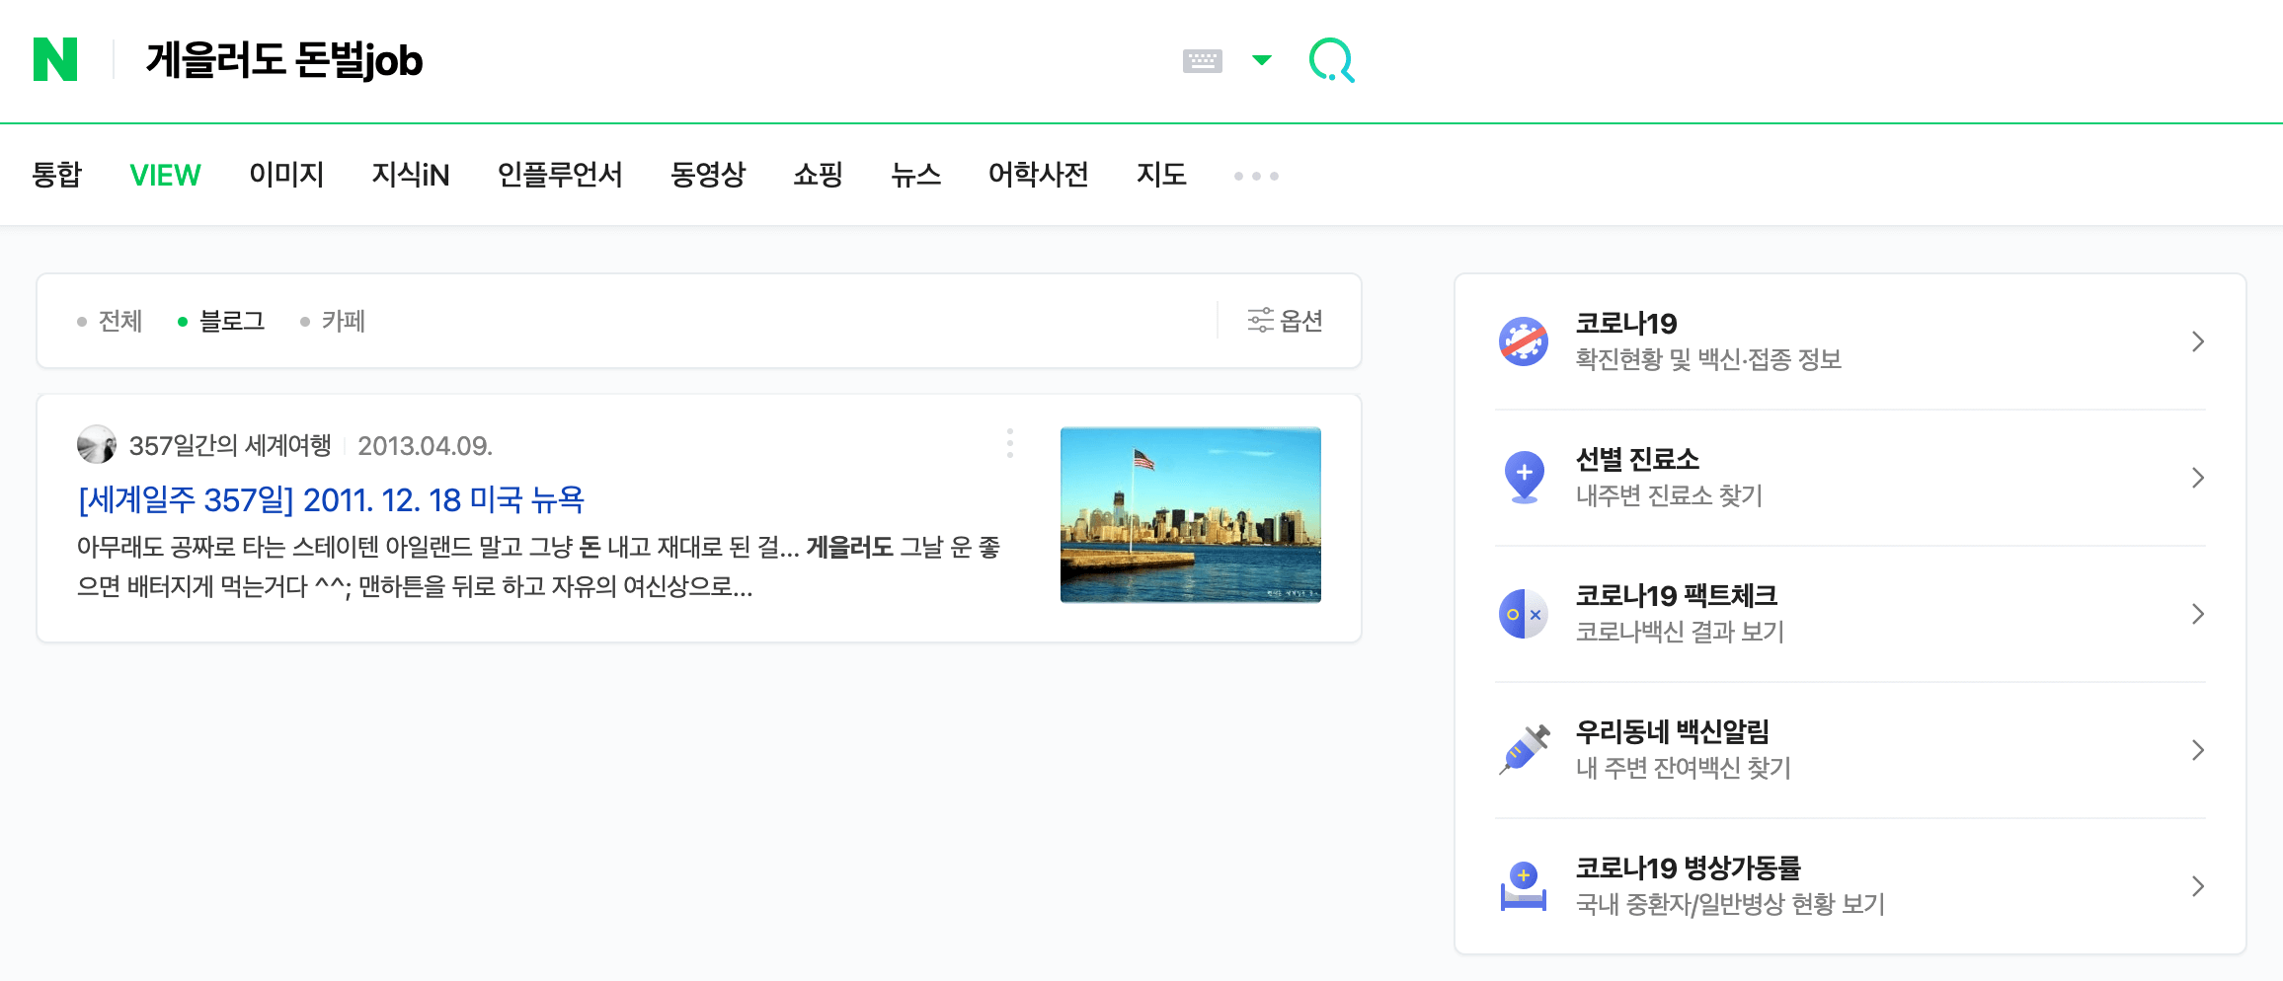Open the vertical dots menu on the result
This screenshot has width=2283, height=981.
(1009, 443)
